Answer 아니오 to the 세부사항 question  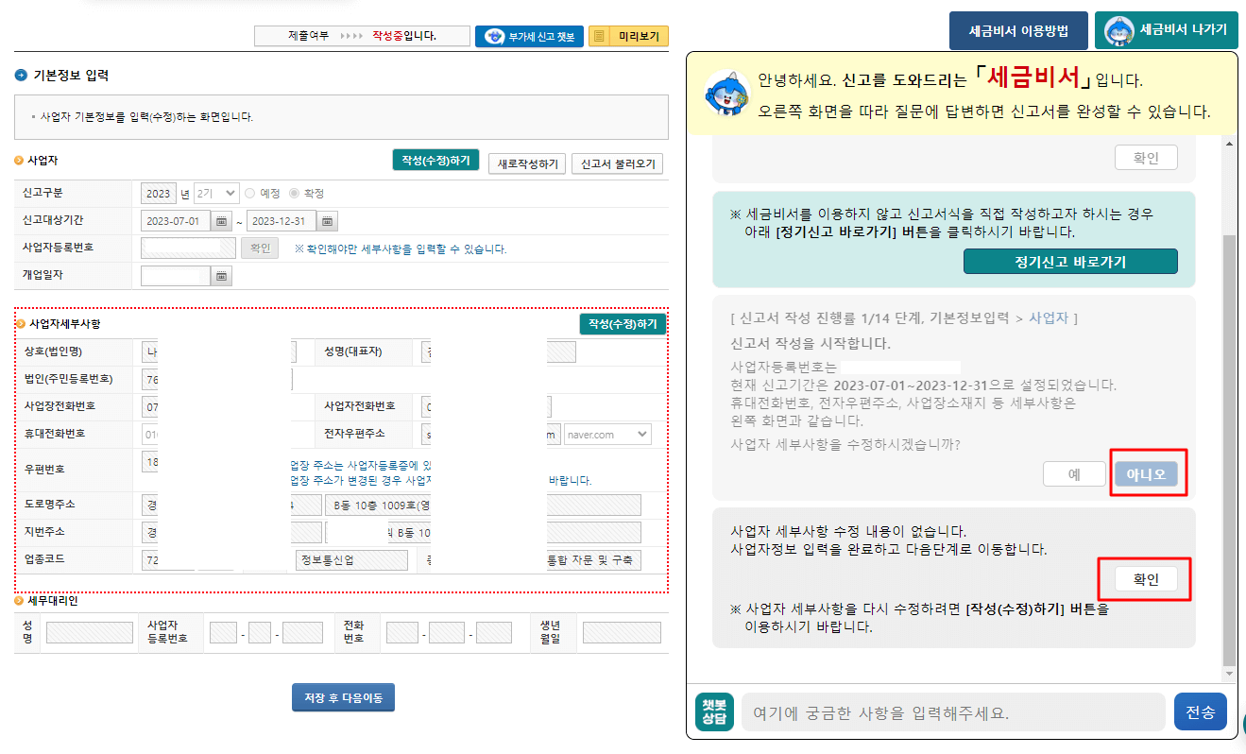click(x=1148, y=472)
